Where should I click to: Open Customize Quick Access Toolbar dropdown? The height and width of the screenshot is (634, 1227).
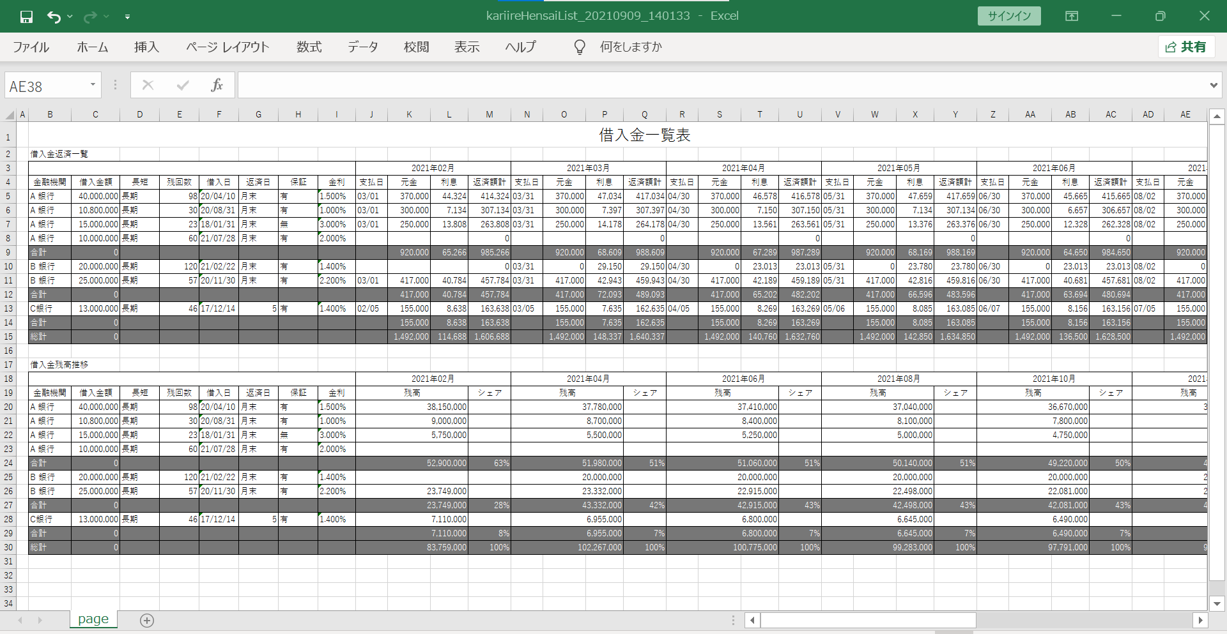[127, 17]
